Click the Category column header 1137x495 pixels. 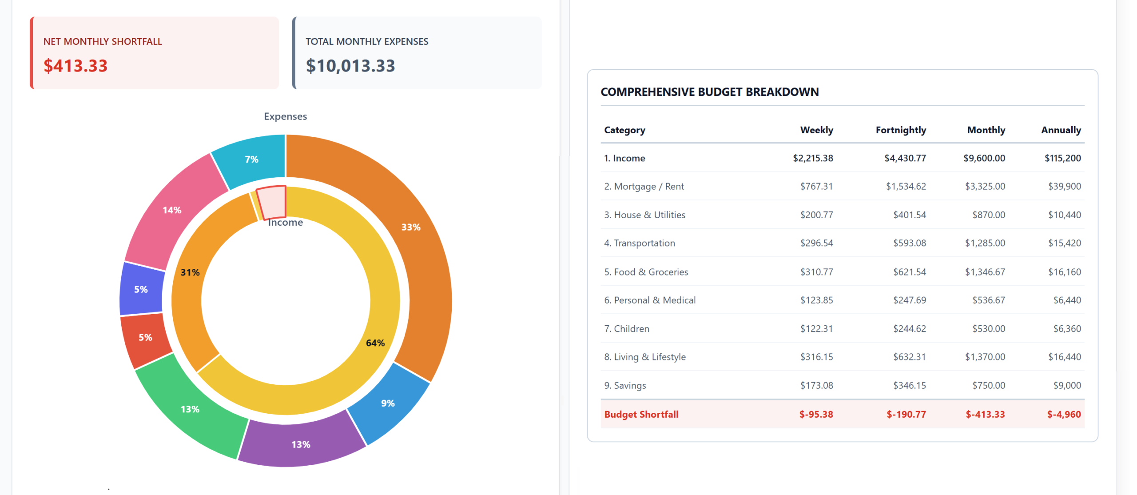pos(624,130)
